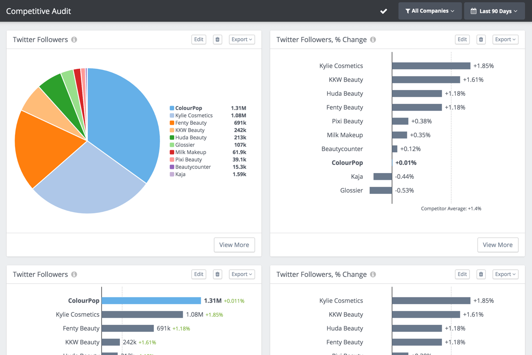
Task: Click View More under the pie chart
Action: click(234, 245)
